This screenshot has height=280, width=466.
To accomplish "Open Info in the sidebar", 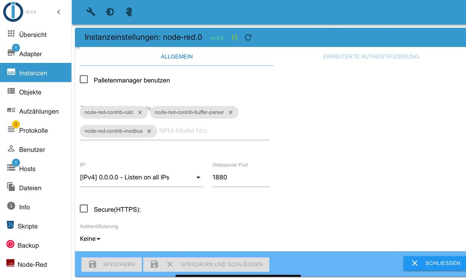I will 36,207.
